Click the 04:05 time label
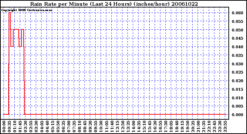 (x=42, y=126)
